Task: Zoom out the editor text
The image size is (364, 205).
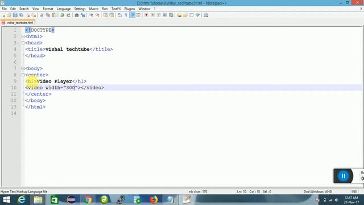Action: (x=97, y=15)
